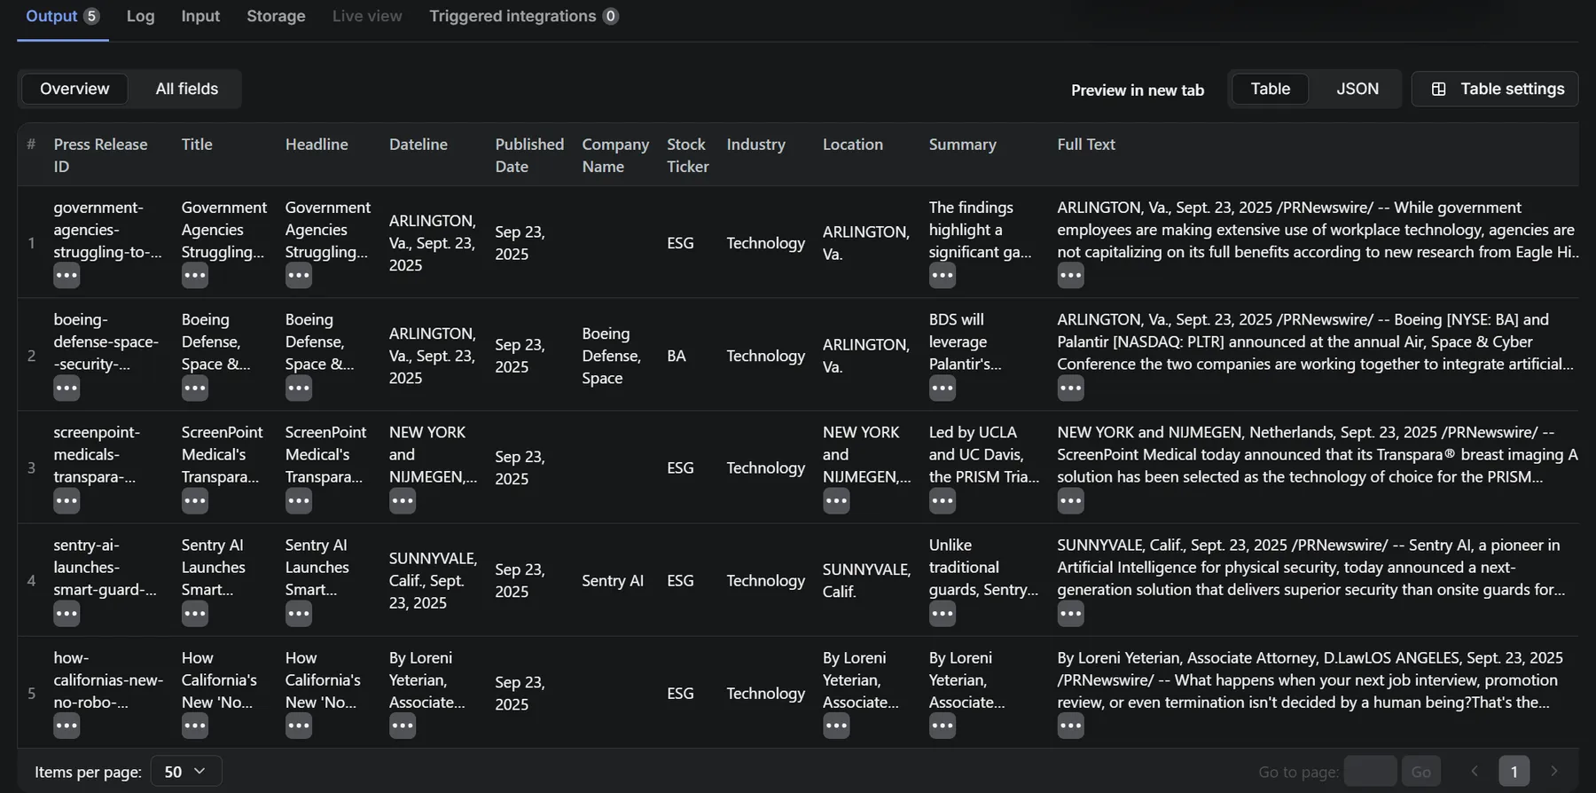Expand the Dateline ellipsis in ScreenPoint row
Screen dimensions: 1596x793
(x=402, y=501)
